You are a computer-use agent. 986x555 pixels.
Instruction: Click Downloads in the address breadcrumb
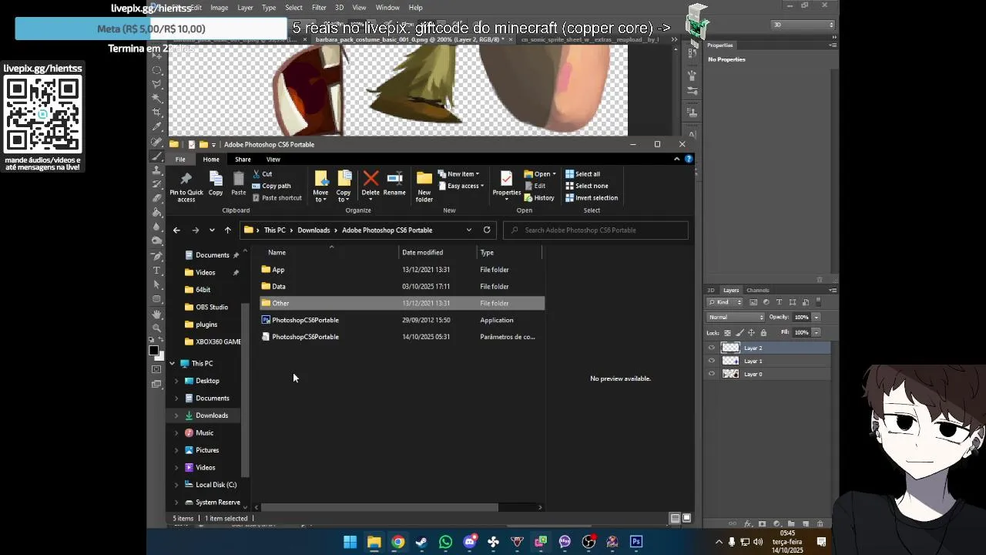pos(314,230)
